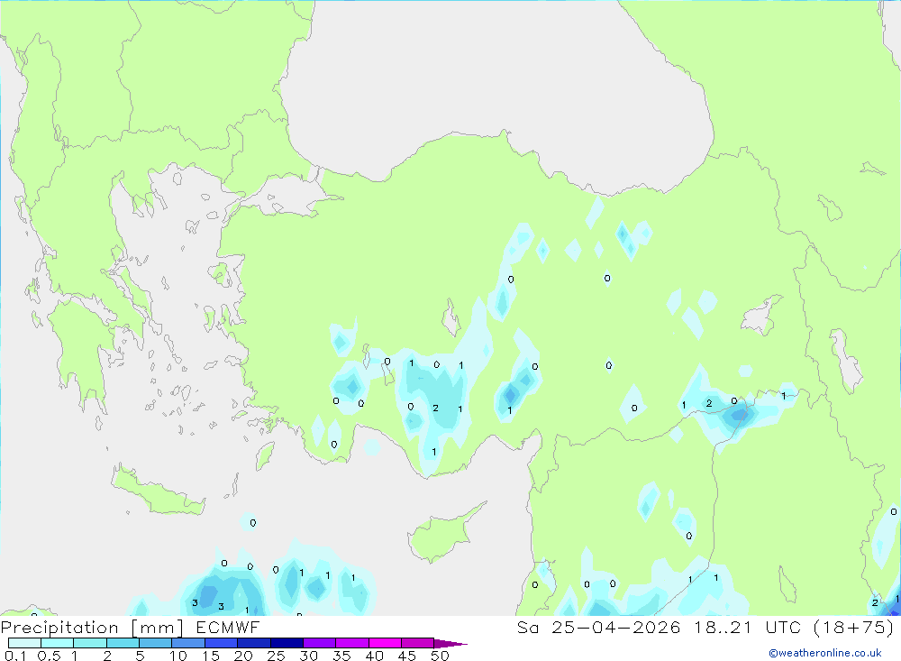Pick the 10–15 mm blue legend swatch
The image size is (901, 661).
click(x=188, y=643)
